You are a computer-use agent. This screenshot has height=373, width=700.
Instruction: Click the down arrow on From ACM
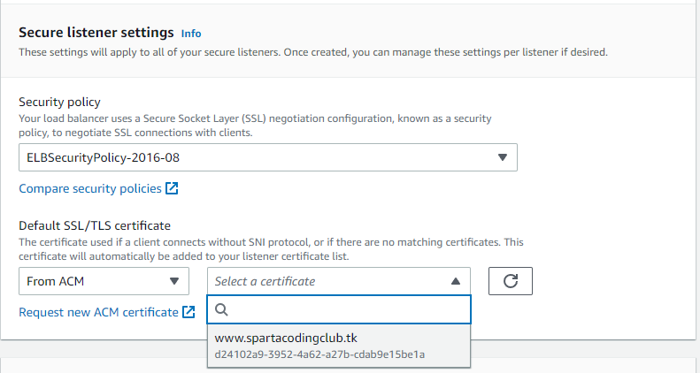[174, 281]
